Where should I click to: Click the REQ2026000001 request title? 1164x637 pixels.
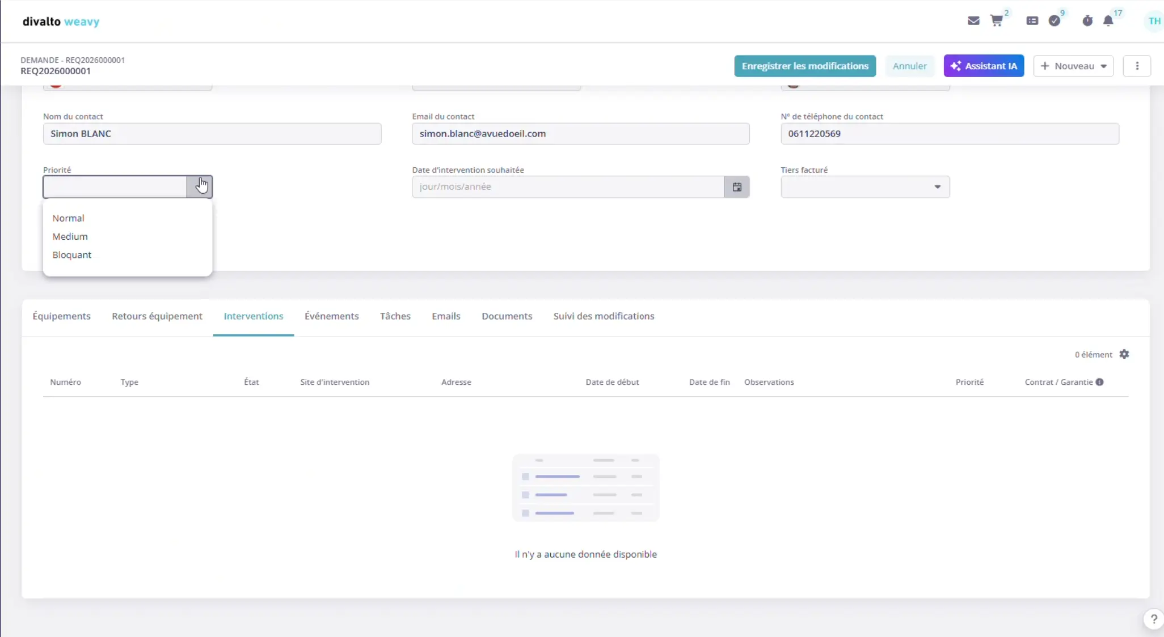(56, 71)
